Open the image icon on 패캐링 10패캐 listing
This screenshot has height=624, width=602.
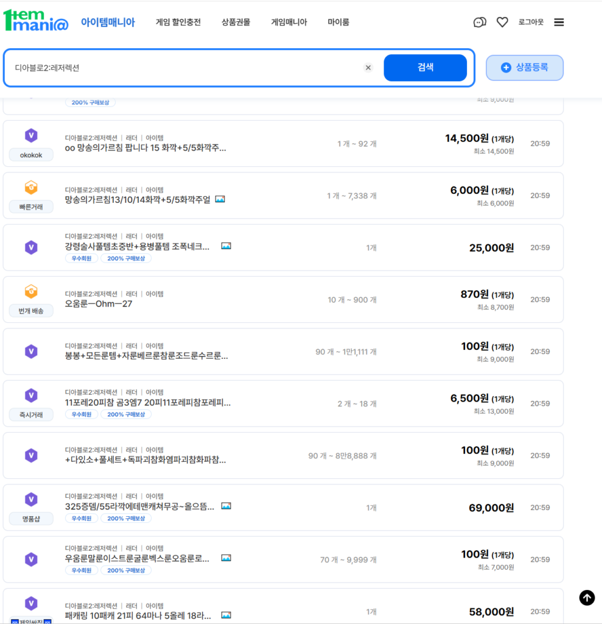coord(226,615)
